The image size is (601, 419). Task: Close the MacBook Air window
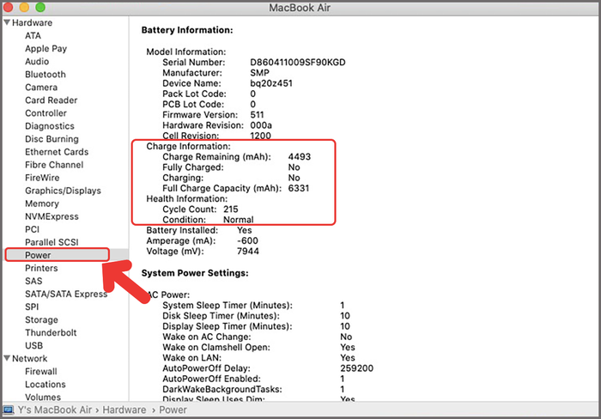point(8,7)
